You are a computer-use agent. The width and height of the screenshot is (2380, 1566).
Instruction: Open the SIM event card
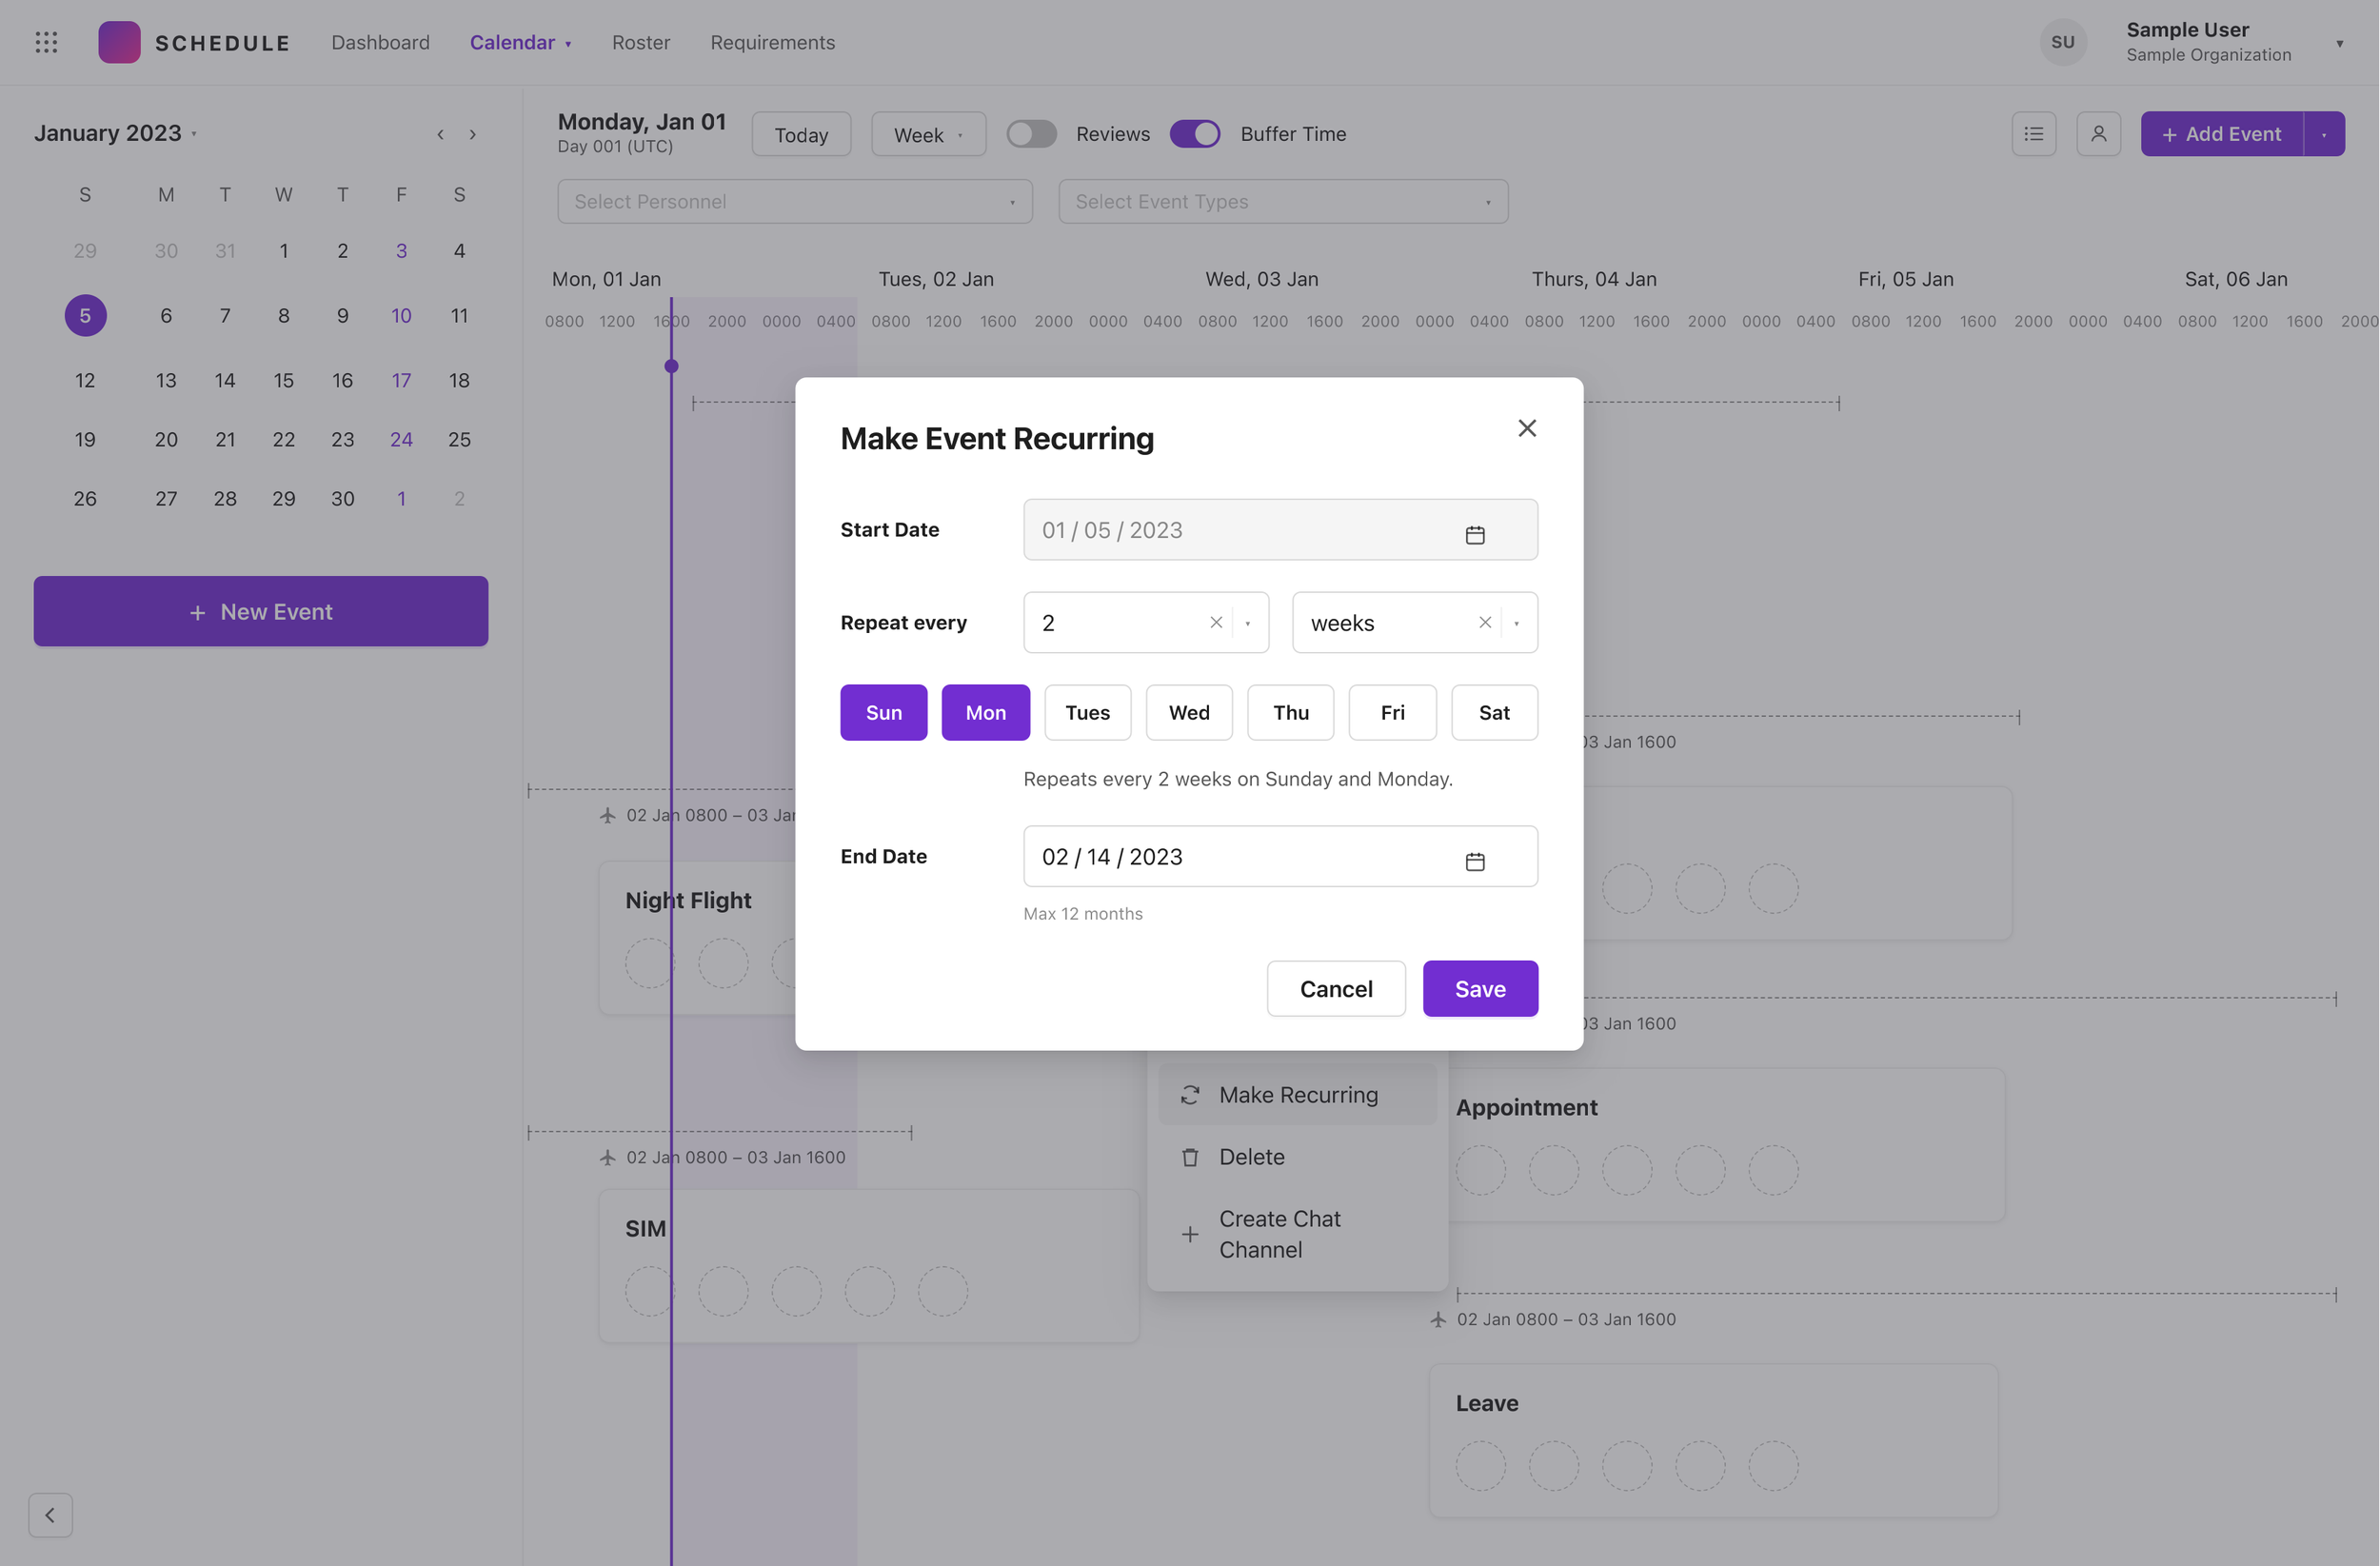(868, 1265)
